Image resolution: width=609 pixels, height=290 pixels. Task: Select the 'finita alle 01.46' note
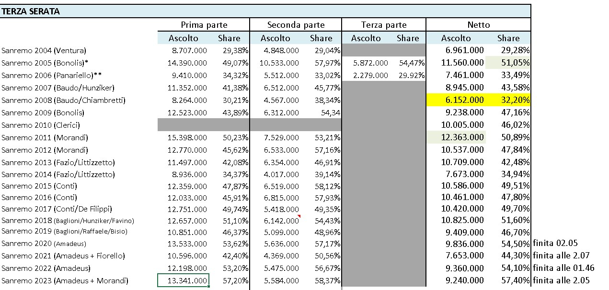(561, 268)
